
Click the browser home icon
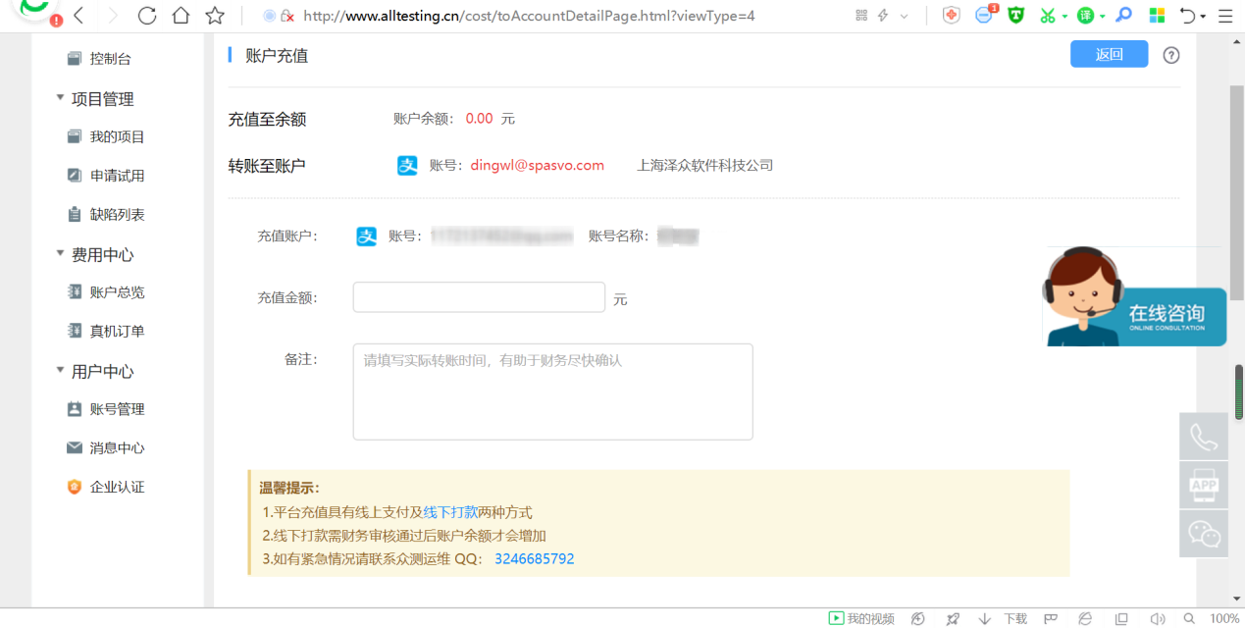click(x=181, y=16)
